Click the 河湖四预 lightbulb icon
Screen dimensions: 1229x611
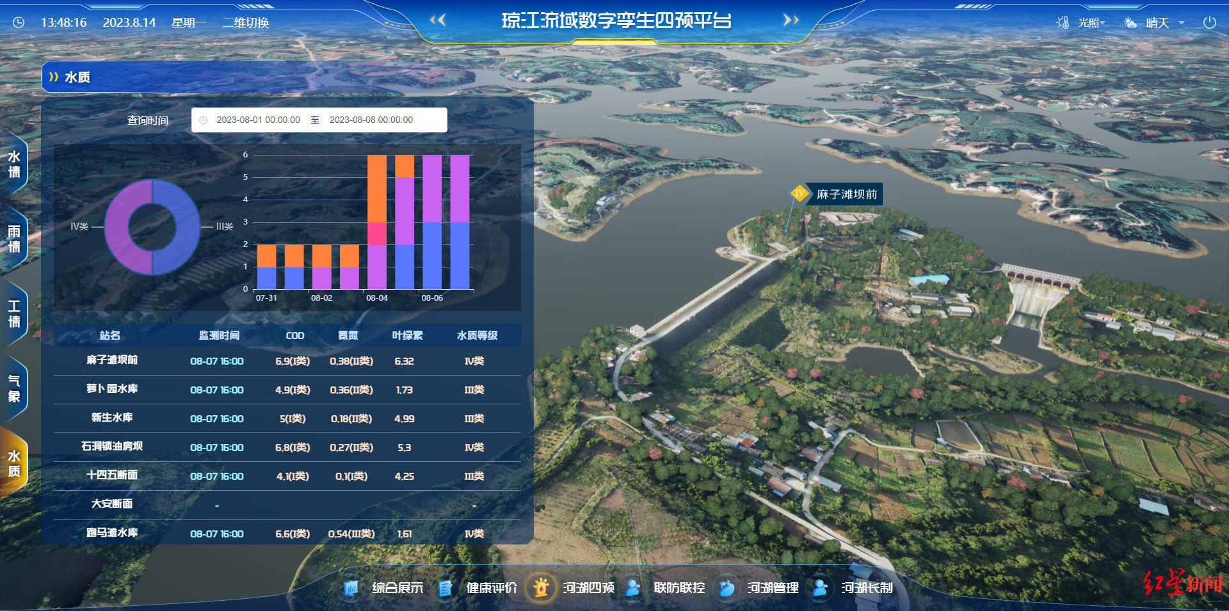pos(541,587)
